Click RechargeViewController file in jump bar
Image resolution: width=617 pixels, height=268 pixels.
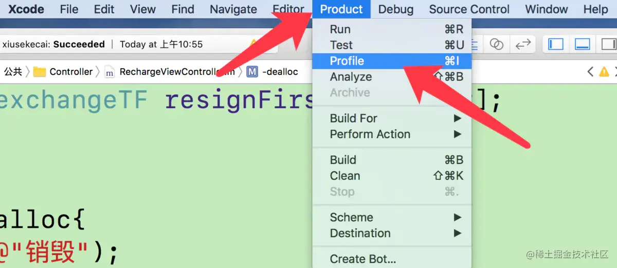(x=170, y=72)
